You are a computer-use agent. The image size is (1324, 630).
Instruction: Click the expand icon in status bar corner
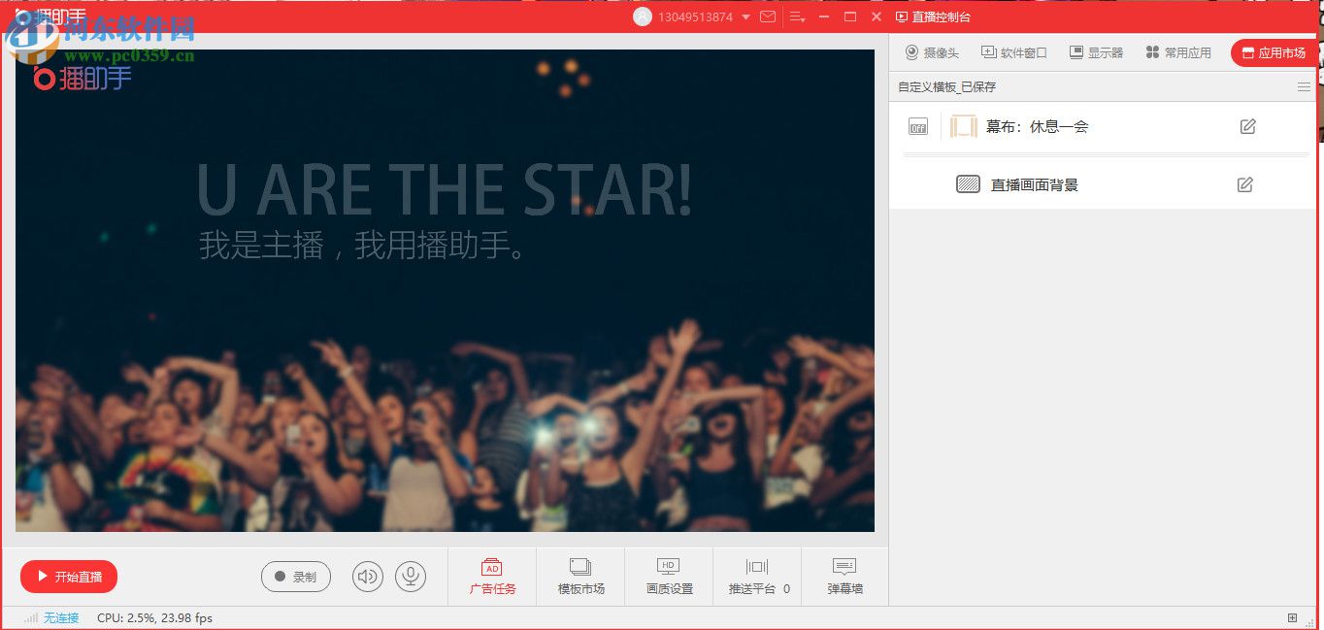tap(1292, 618)
